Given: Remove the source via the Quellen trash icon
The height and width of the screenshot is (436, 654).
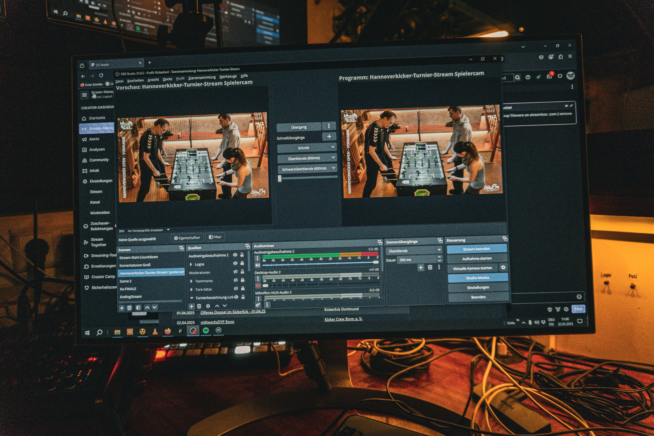Looking at the screenshot, I should click(x=199, y=306).
